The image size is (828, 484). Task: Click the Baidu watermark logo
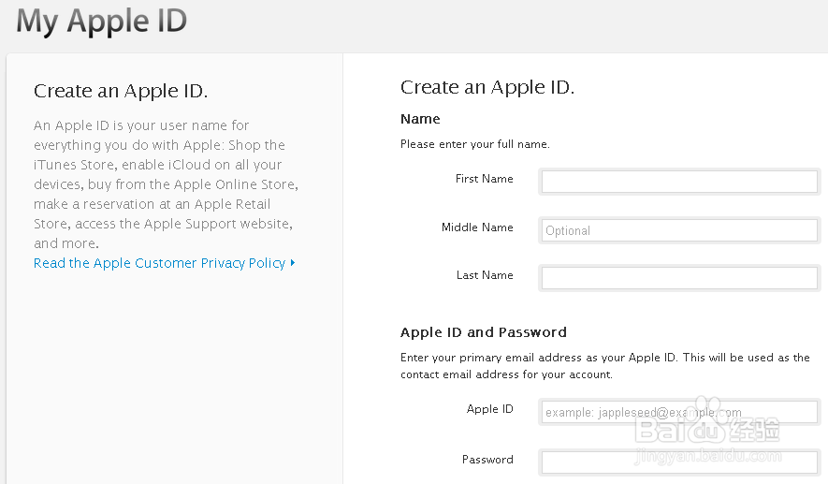point(706,431)
